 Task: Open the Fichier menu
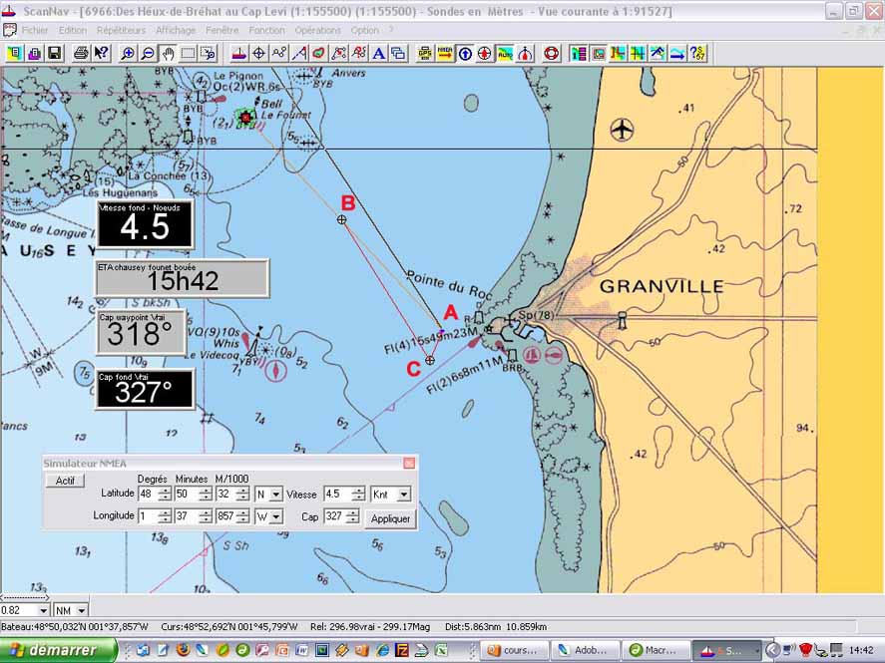35,30
